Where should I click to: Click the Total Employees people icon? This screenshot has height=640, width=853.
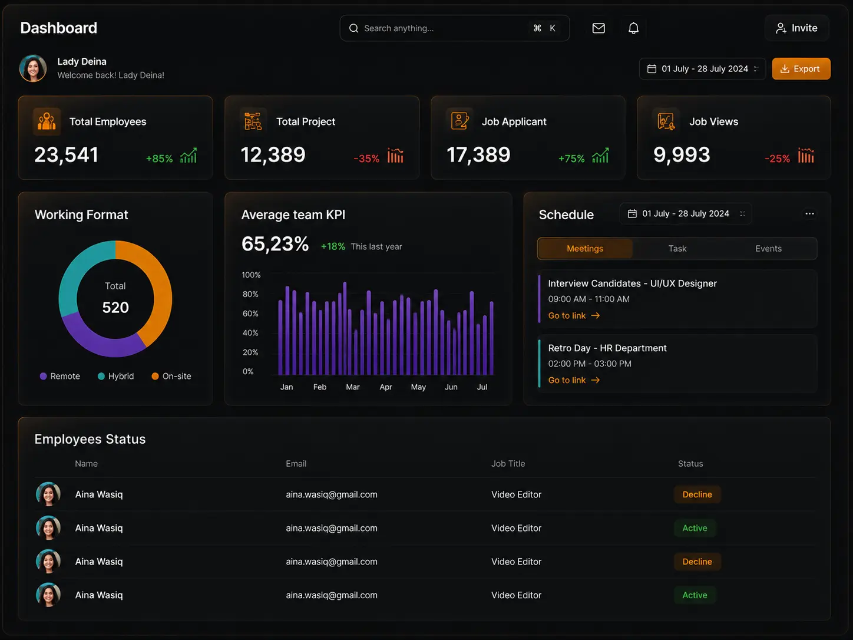(47, 121)
